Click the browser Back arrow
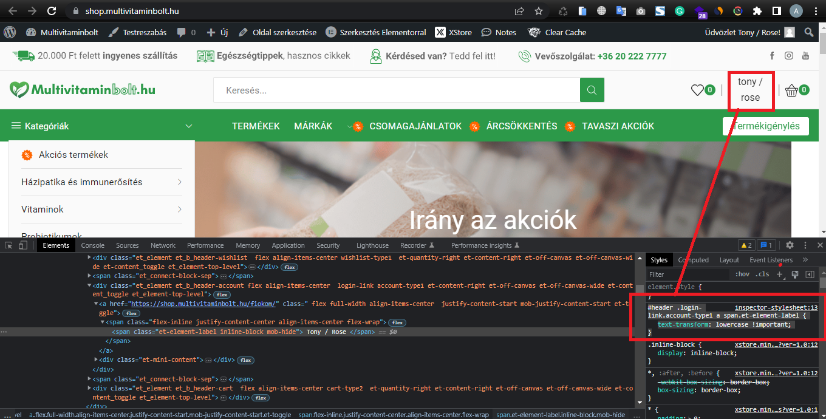 13,11
